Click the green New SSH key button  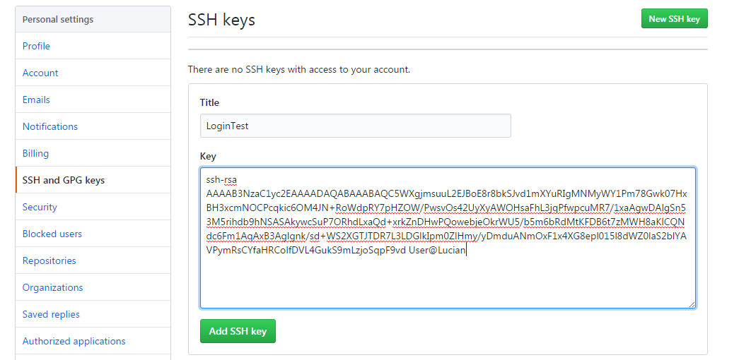[674, 19]
